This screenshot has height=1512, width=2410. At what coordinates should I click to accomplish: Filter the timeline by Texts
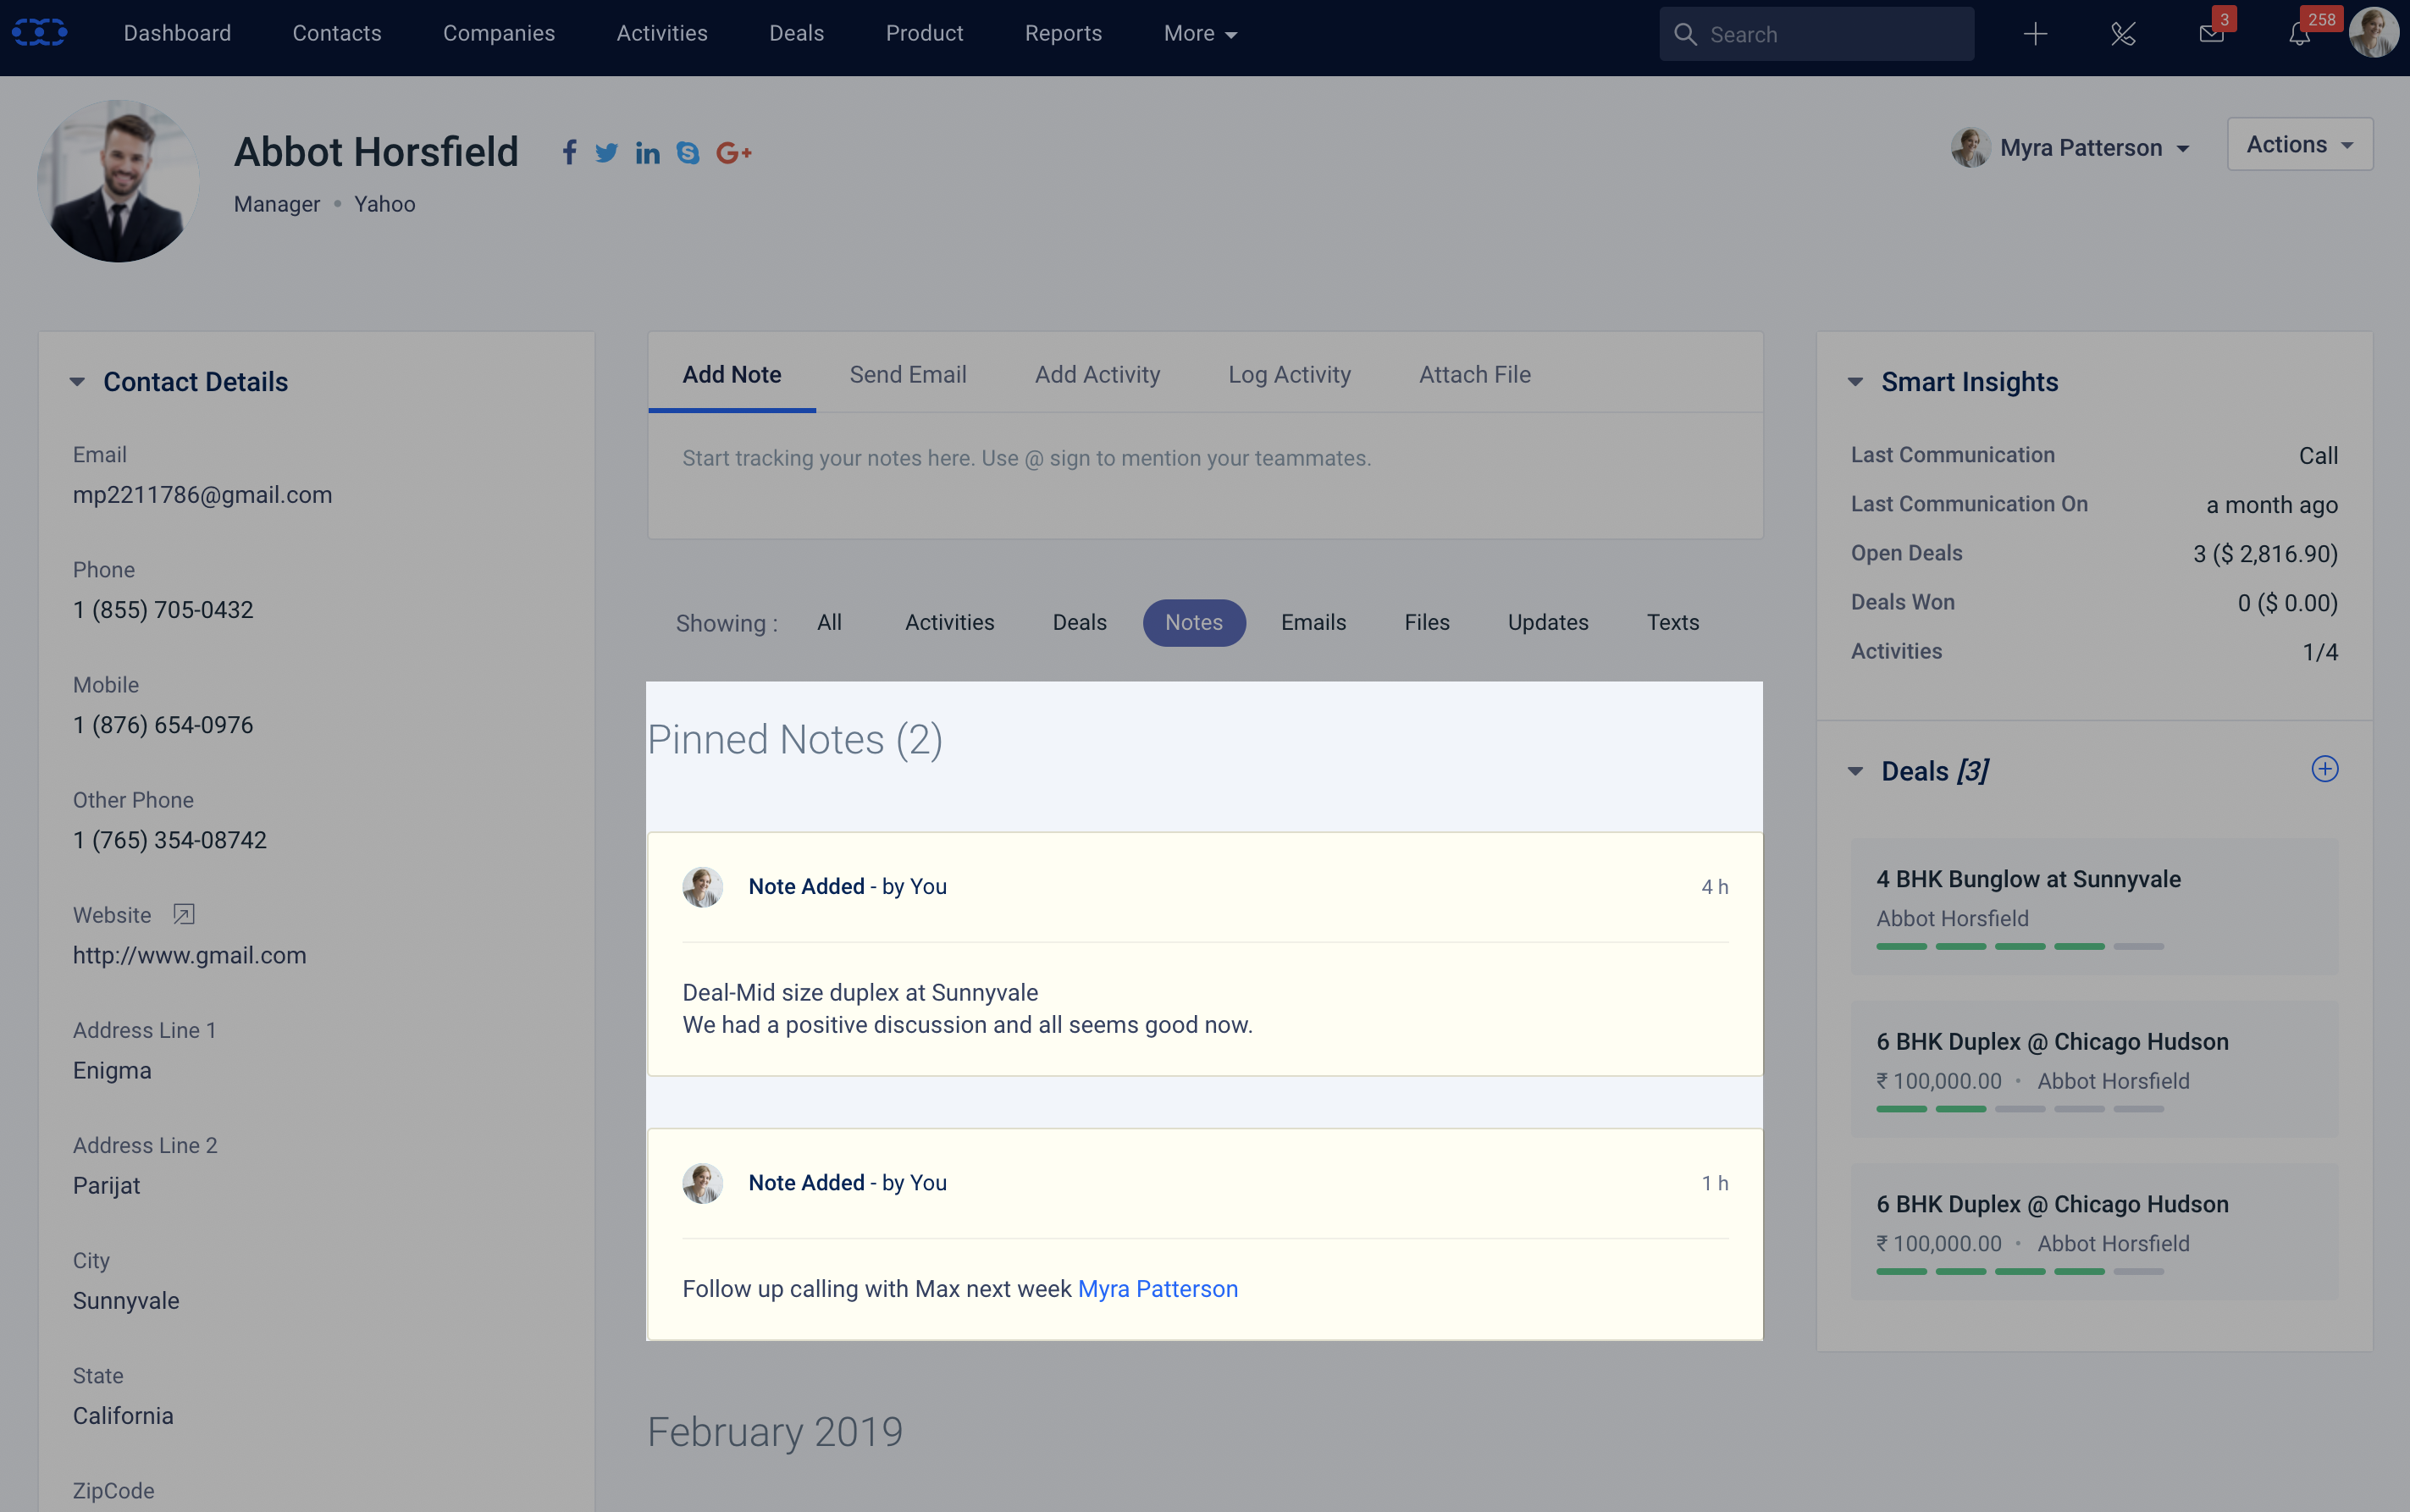pyautogui.click(x=1673, y=622)
